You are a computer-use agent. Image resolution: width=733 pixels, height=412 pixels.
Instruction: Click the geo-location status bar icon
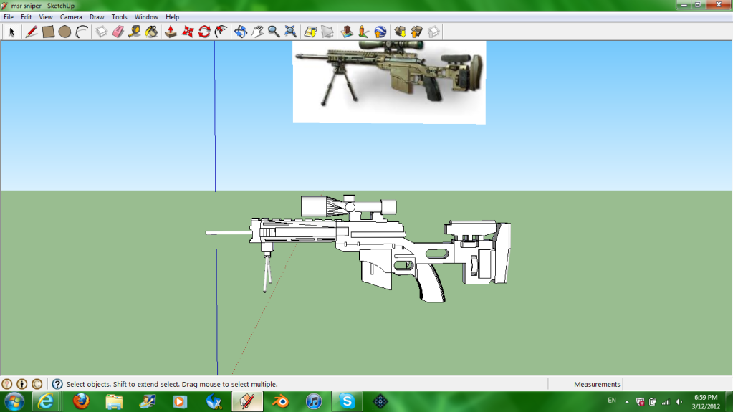tap(6, 384)
